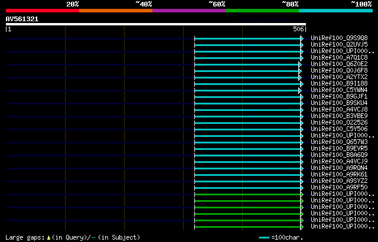Click the alignment bar in the UniRef100_B9I188 row
Image resolution: width=378 pixels, height=242 pixels.
click(x=247, y=84)
